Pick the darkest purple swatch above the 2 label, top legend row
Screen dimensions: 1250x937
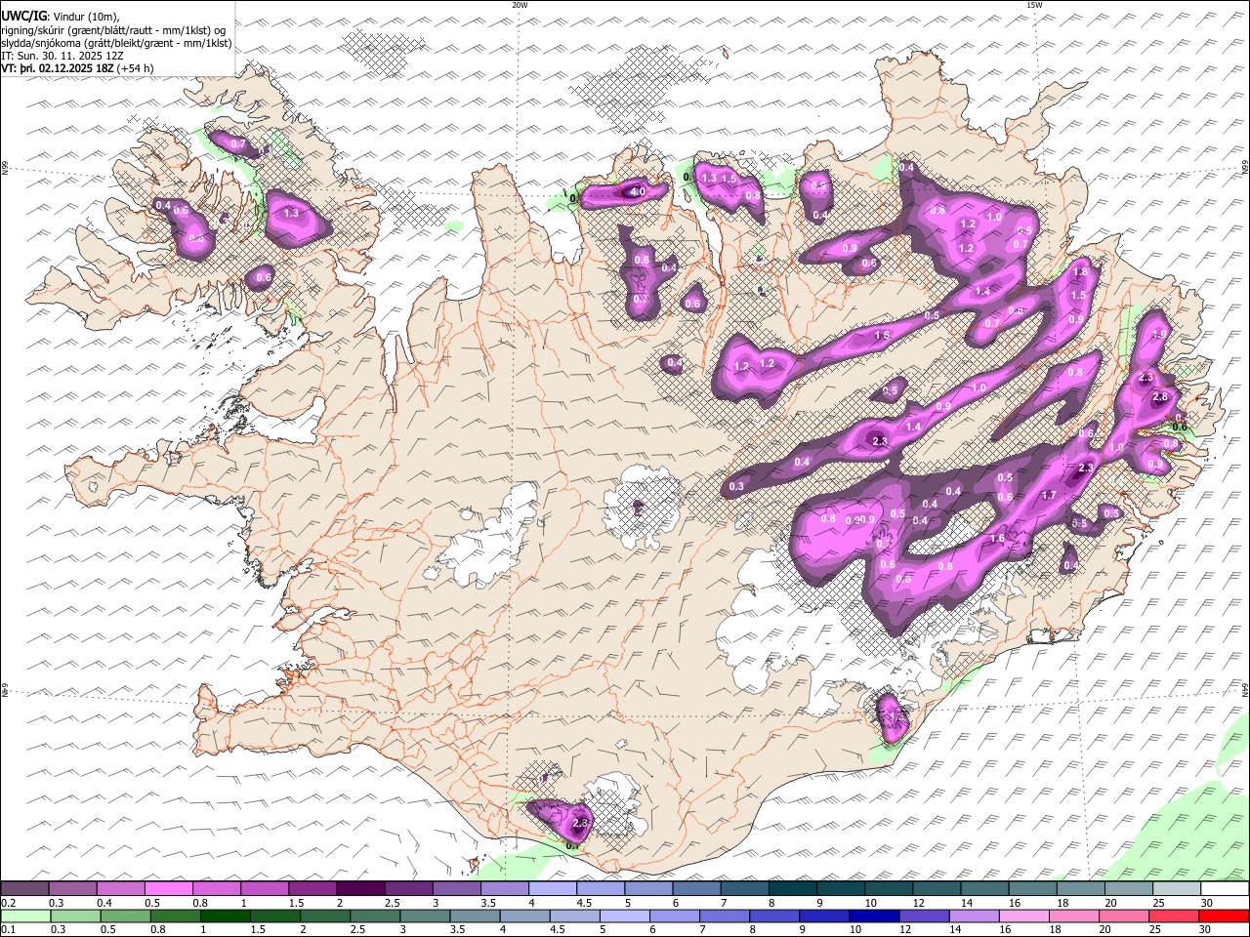359,889
